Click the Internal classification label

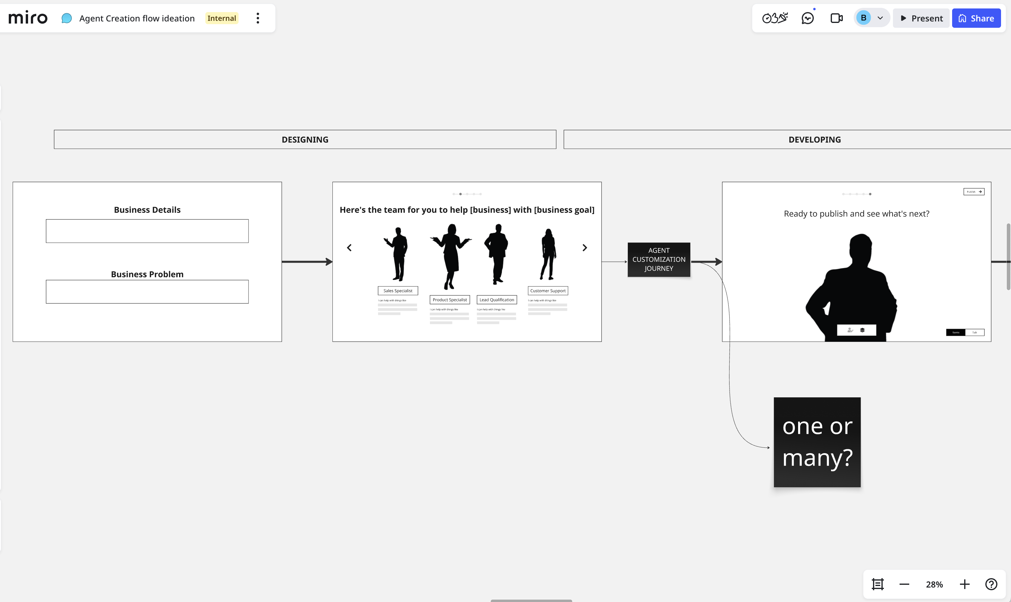pyautogui.click(x=222, y=18)
